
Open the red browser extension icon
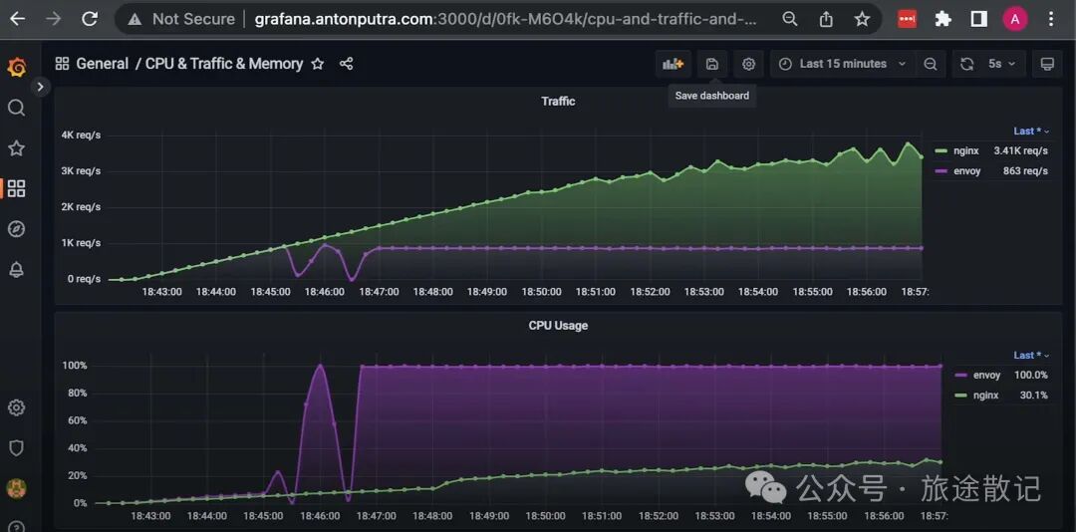[908, 19]
